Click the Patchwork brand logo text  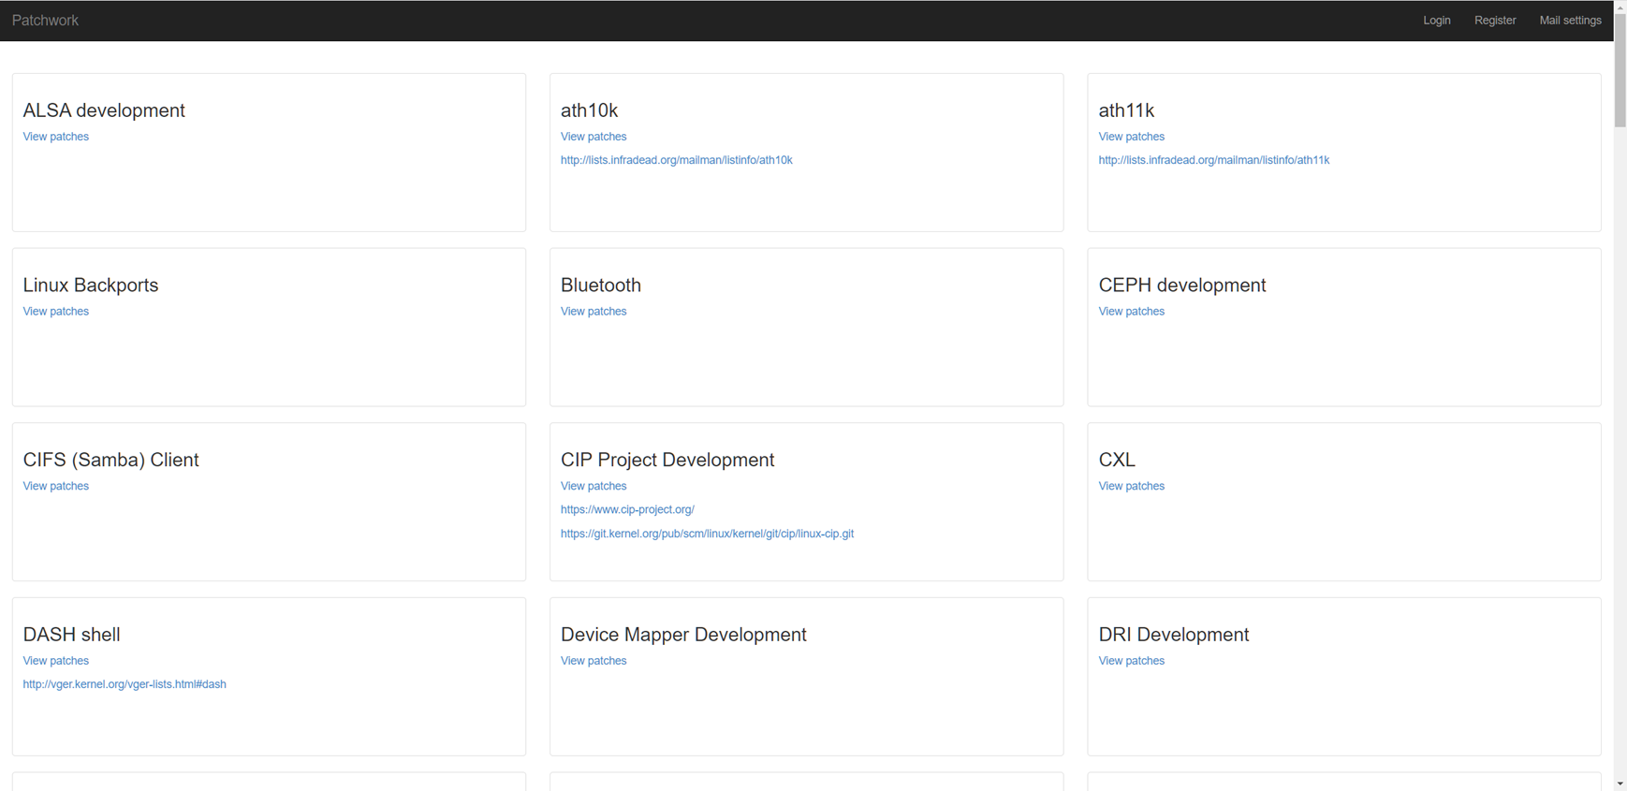click(x=45, y=21)
